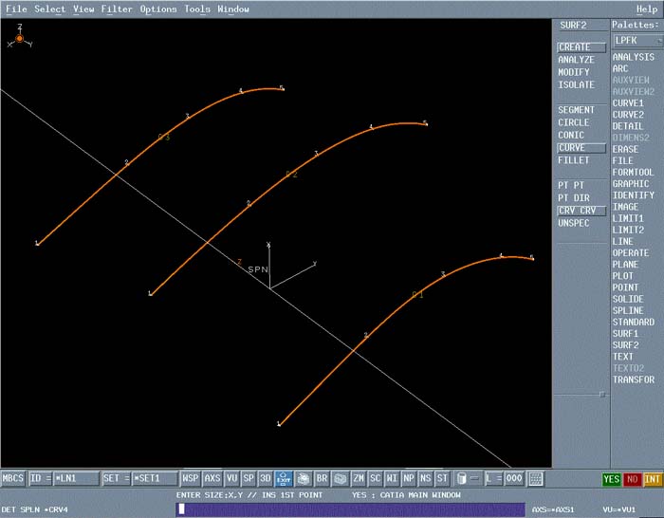
Task: Open the SOLIDE palette function
Action: [628, 299]
